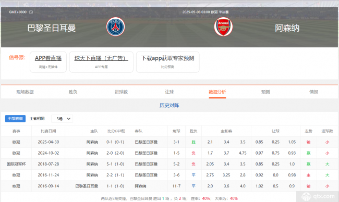Click the 走势 column header
Image resolution: width=339 pixels, height=202 pixels.
pos(309,131)
